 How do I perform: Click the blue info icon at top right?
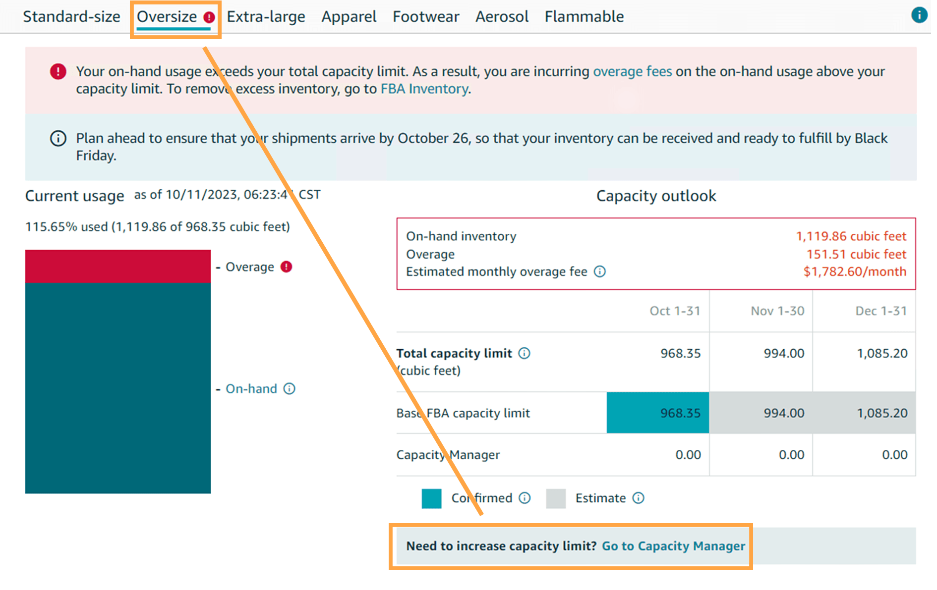919,15
